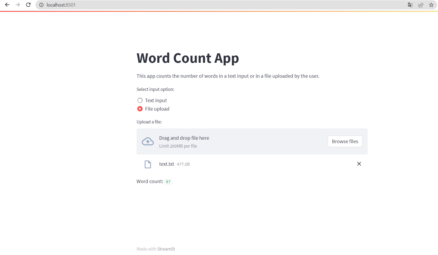438x255 pixels.
Task: Click the back navigation arrow
Action: pos(7,5)
